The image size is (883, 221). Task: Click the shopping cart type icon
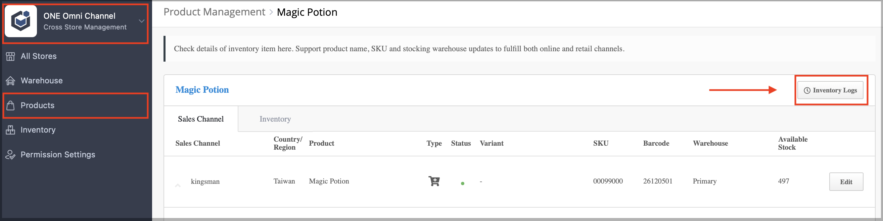pyautogui.click(x=434, y=181)
